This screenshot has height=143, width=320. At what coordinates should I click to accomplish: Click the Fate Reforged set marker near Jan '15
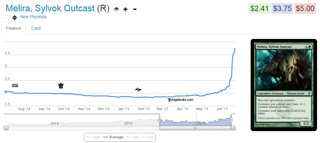click(138, 89)
